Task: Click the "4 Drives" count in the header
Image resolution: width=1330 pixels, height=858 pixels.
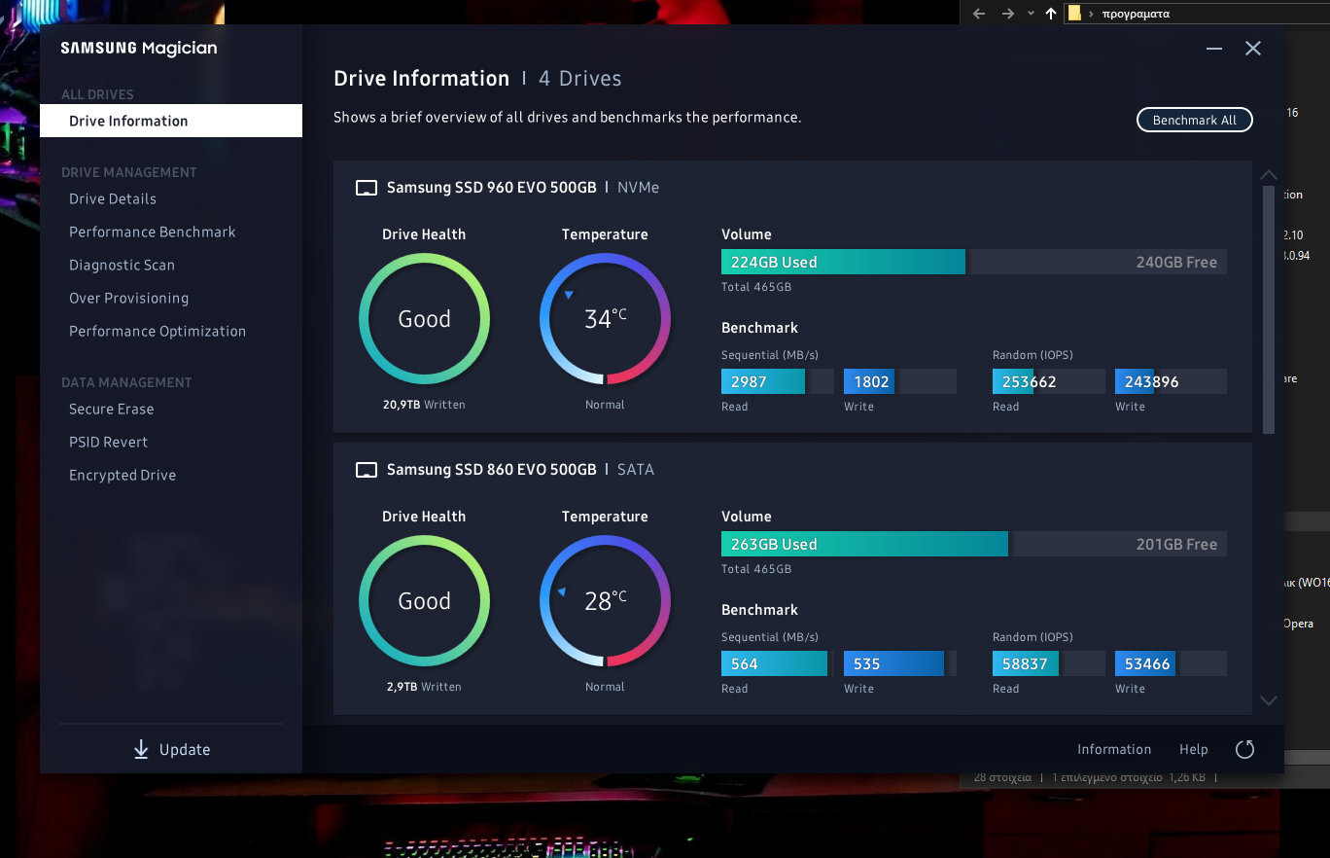Action: click(x=580, y=79)
